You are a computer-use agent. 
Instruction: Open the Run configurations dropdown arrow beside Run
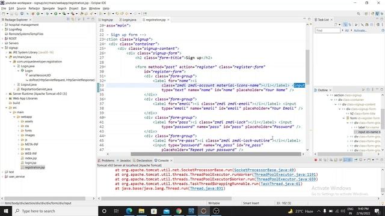(x=60, y=14)
